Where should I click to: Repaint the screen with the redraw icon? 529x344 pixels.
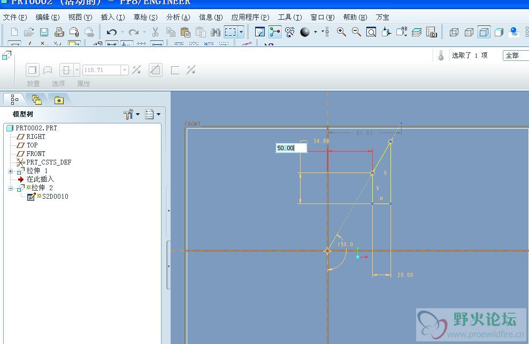click(260, 32)
